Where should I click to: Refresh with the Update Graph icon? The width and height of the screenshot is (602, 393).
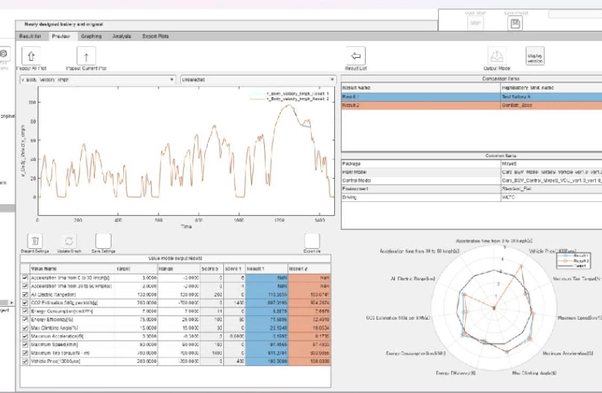pos(69,241)
